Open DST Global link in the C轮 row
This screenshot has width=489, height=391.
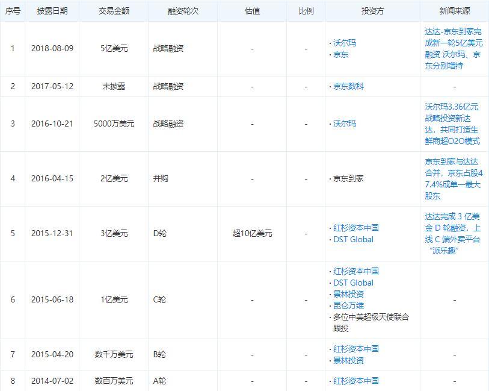pyautogui.click(x=353, y=283)
